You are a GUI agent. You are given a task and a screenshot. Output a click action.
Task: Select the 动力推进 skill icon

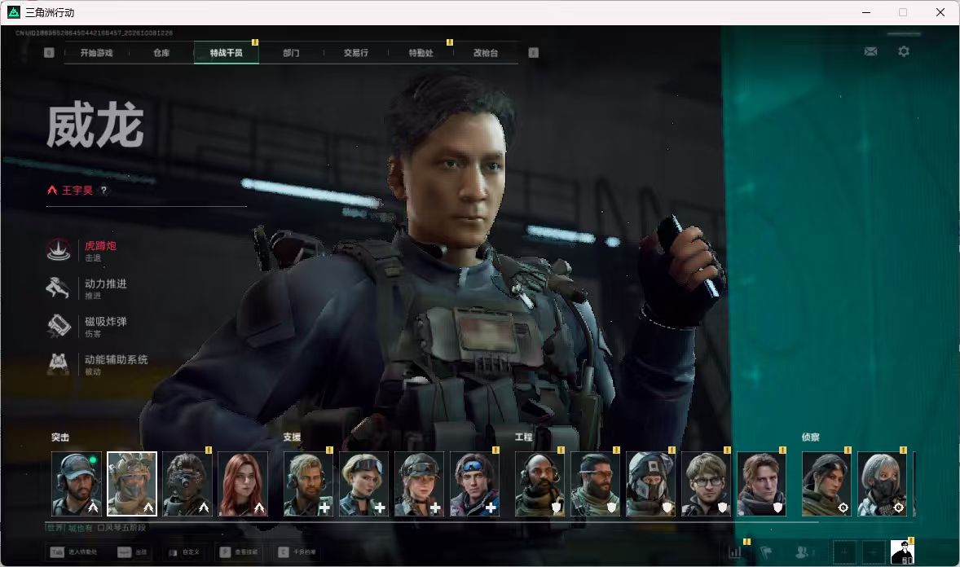click(59, 288)
